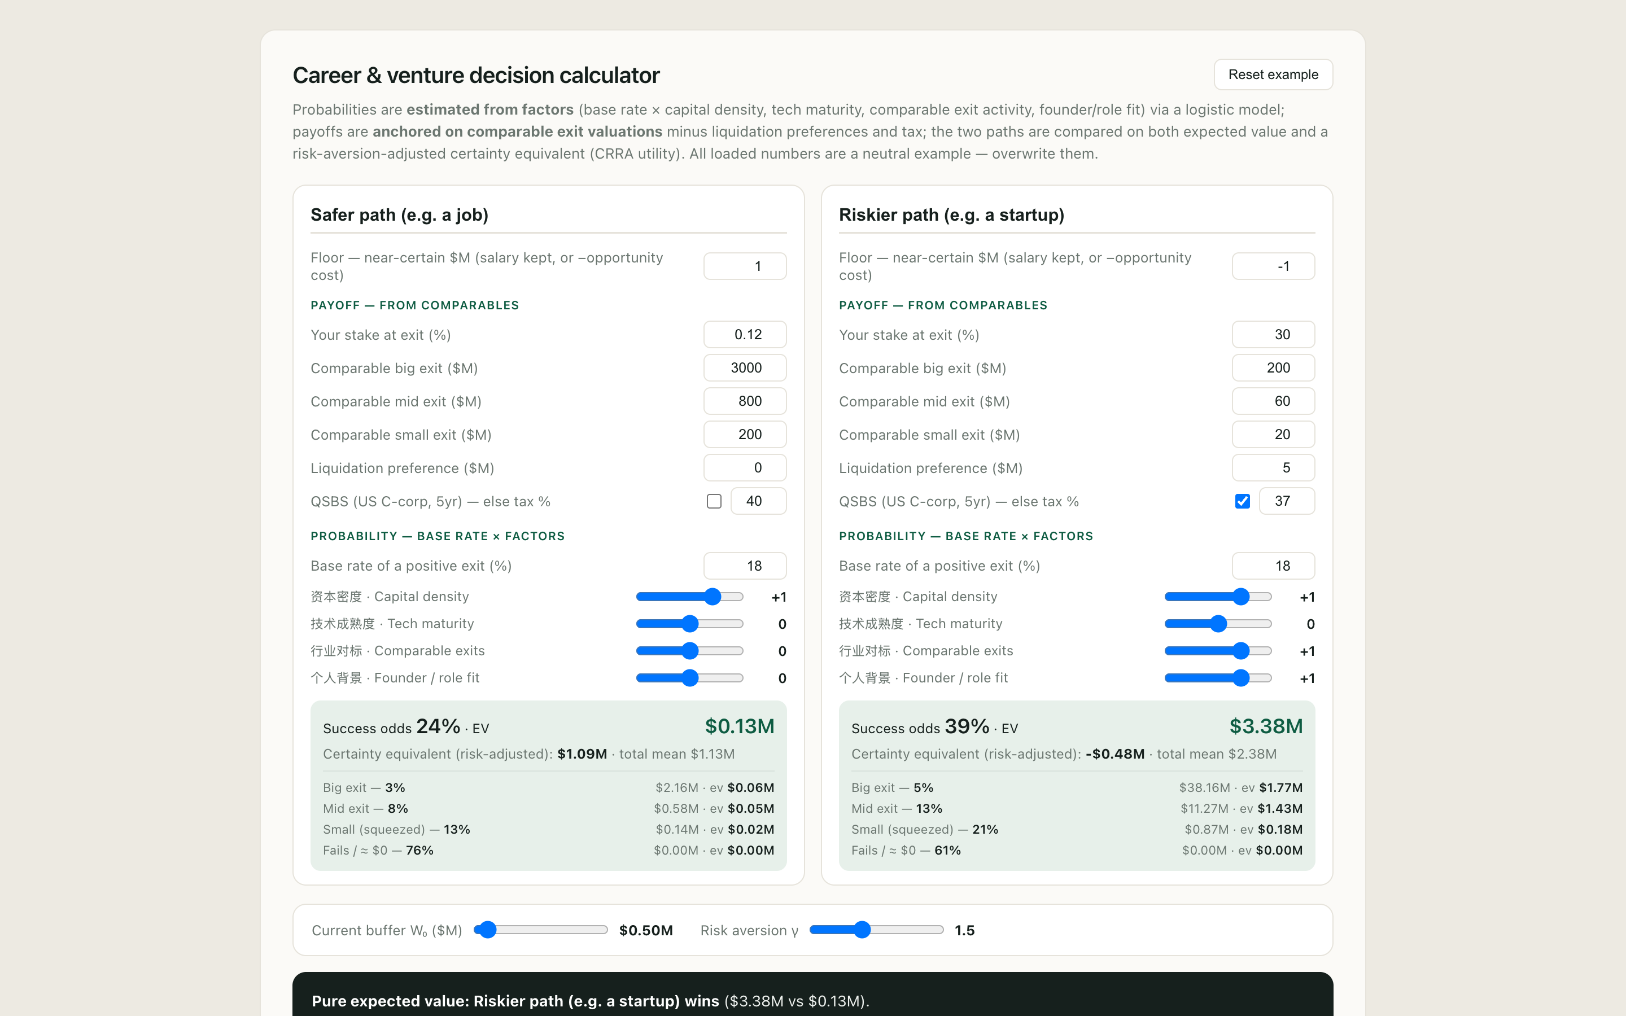1626x1016 pixels.
Task: Click the Safer path 'Mid exit — 8%' row
Action: point(548,808)
